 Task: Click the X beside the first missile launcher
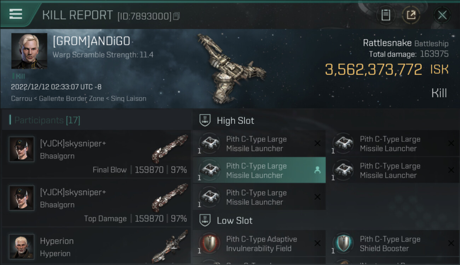point(317,143)
